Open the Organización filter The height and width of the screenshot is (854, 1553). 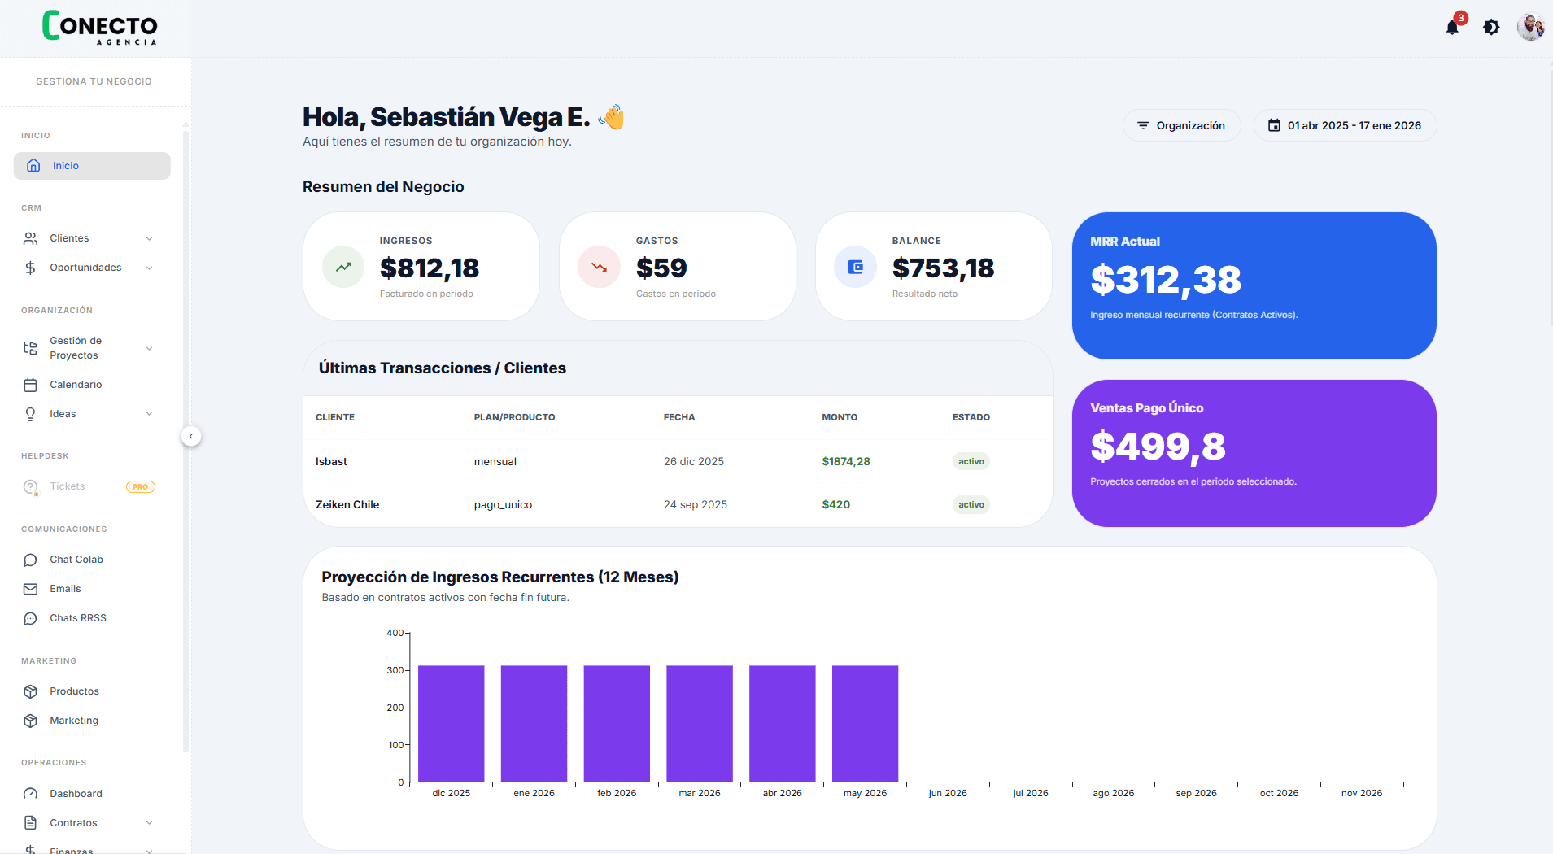pos(1181,124)
